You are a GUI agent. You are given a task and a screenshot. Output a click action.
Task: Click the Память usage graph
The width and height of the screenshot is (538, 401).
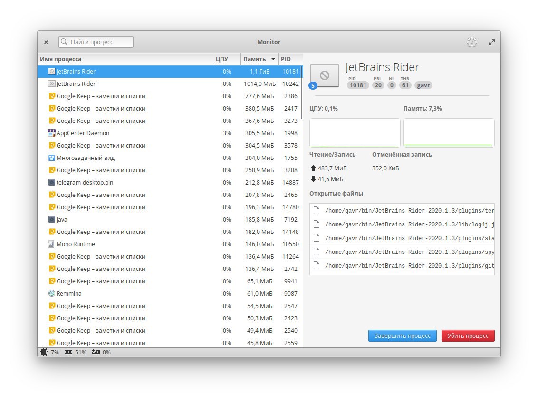point(449,133)
